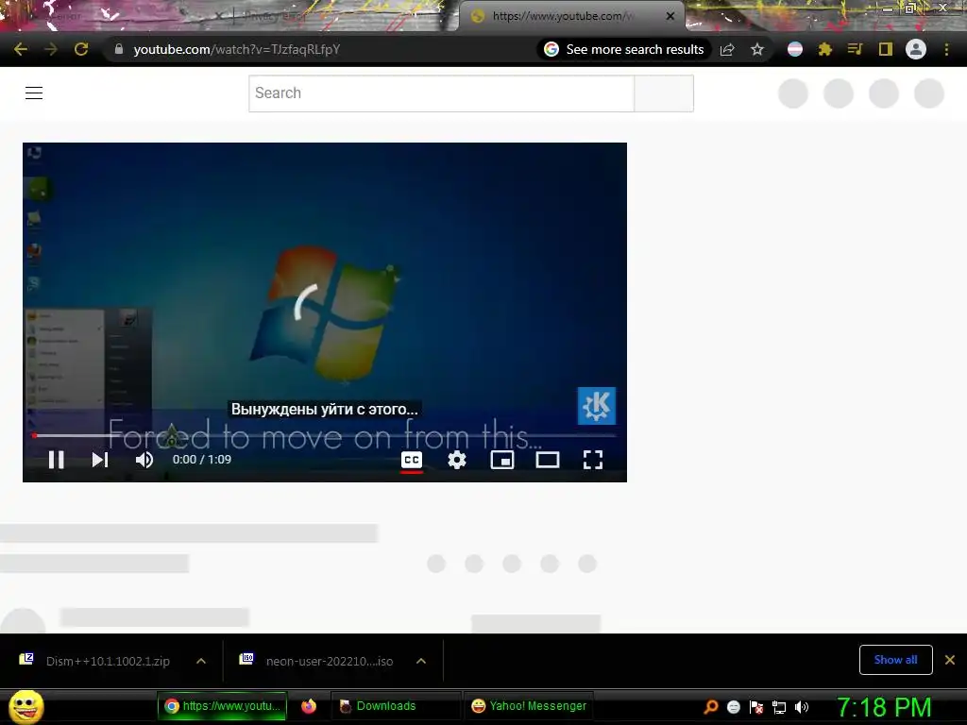Viewport: 967px width, 725px height.
Task: Reload the YouTube page
Action: tap(81, 49)
